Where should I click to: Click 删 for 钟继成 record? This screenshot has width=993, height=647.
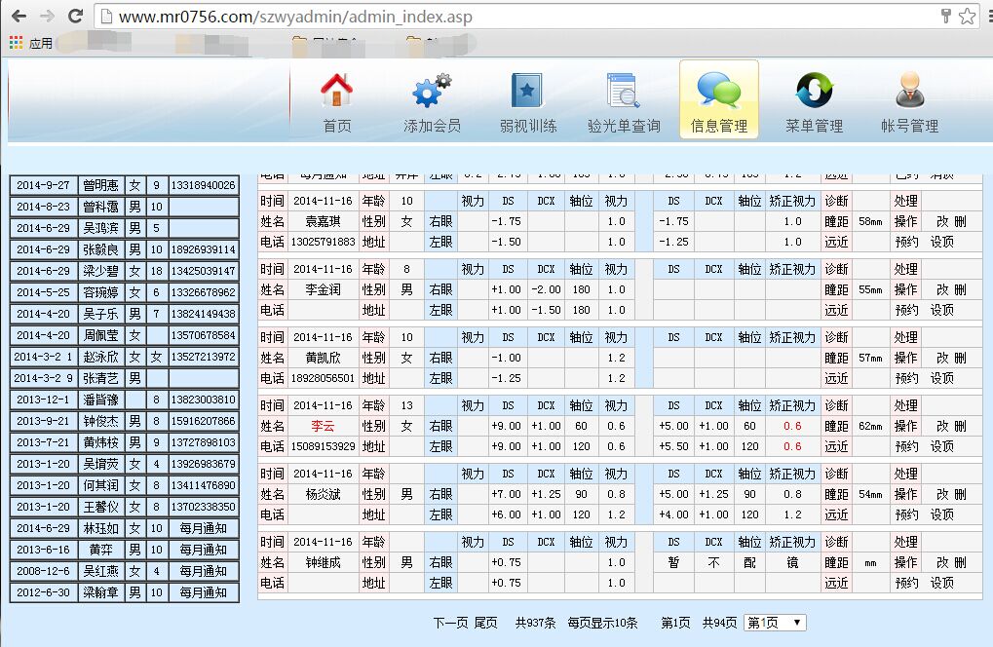click(x=960, y=563)
